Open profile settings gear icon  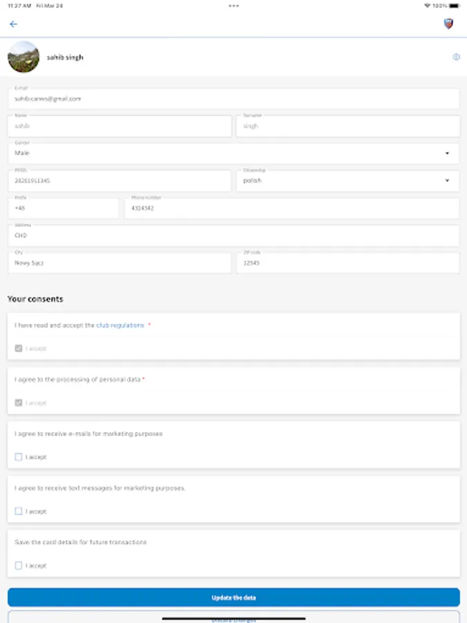point(456,57)
